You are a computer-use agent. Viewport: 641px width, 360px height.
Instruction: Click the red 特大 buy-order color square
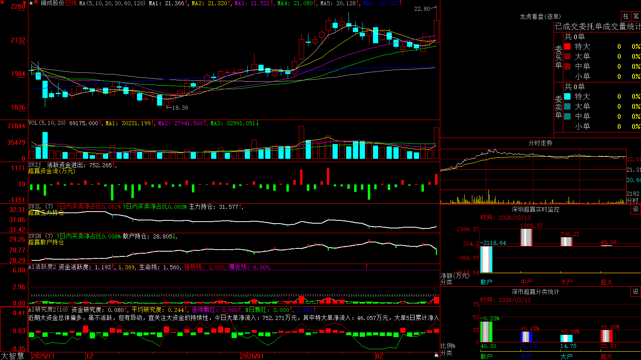pyautogui.click(x=567, y=46)
